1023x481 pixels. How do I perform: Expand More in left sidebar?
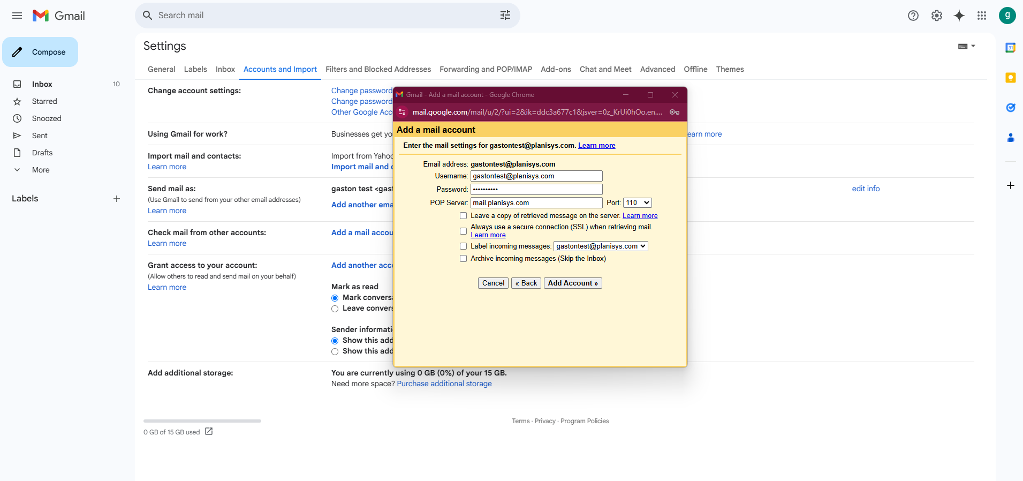click(40, 170)
